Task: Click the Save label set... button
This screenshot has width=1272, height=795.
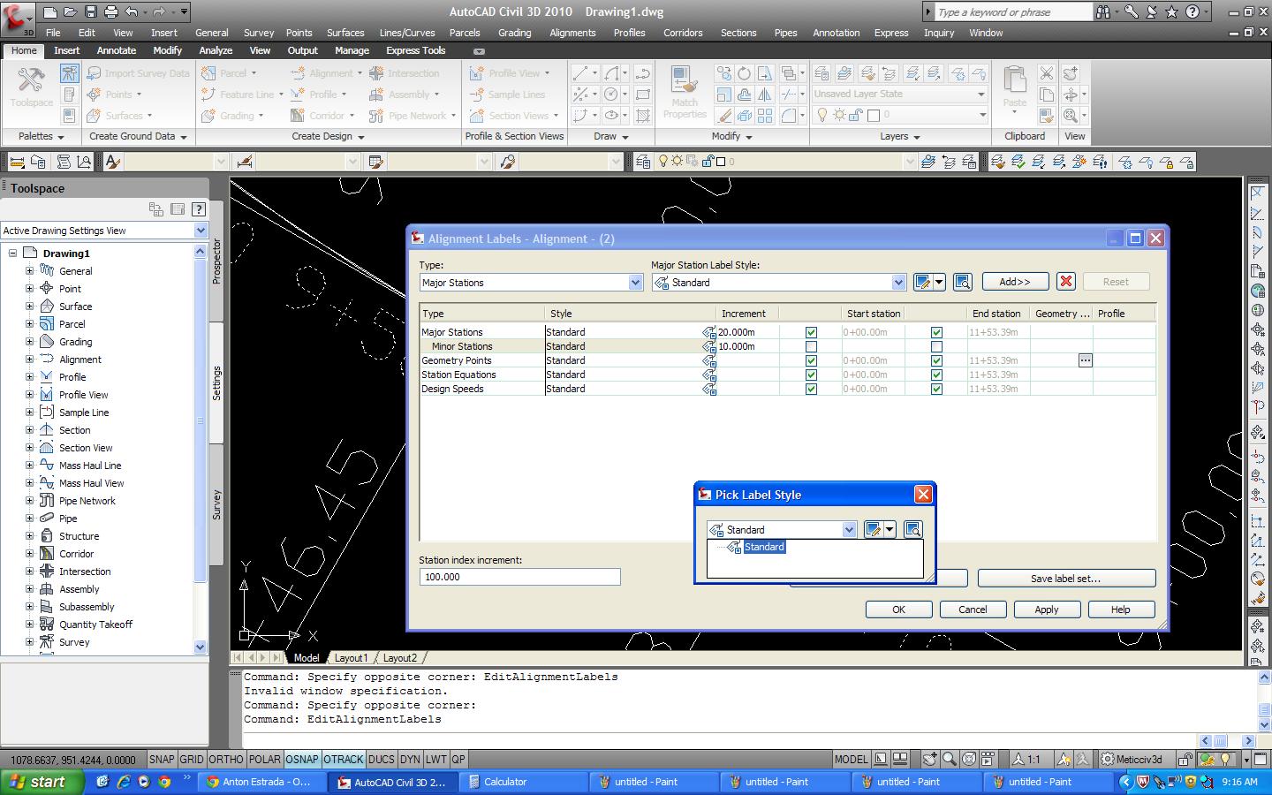Action: pos(1066,579)
